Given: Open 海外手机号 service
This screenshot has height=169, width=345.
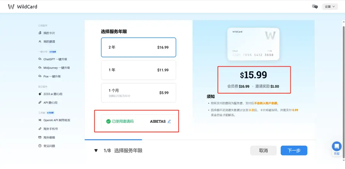Looking at the screenshot, I should [50, 129].
